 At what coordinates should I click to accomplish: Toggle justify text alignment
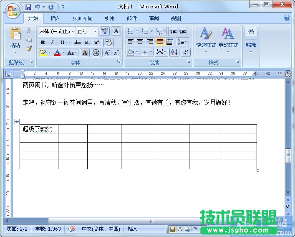tap(160, 42)
